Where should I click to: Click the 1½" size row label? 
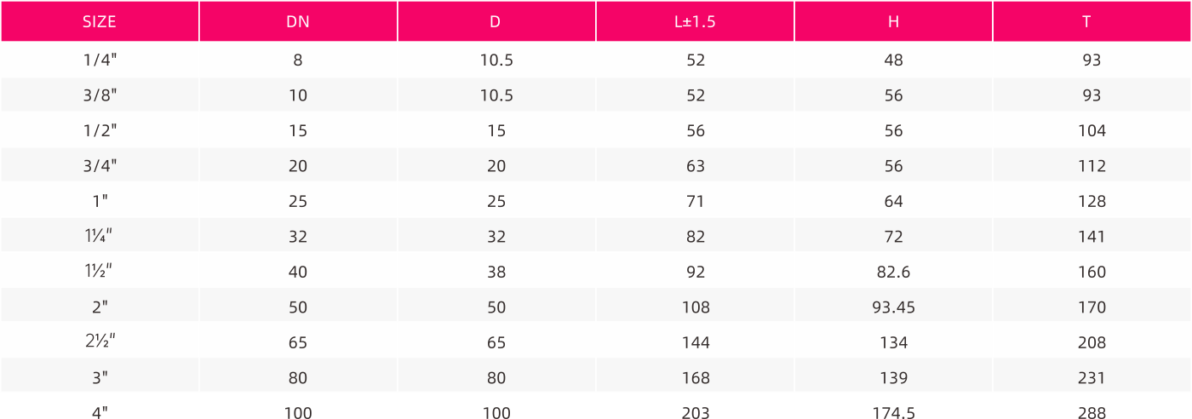(100, 272)
